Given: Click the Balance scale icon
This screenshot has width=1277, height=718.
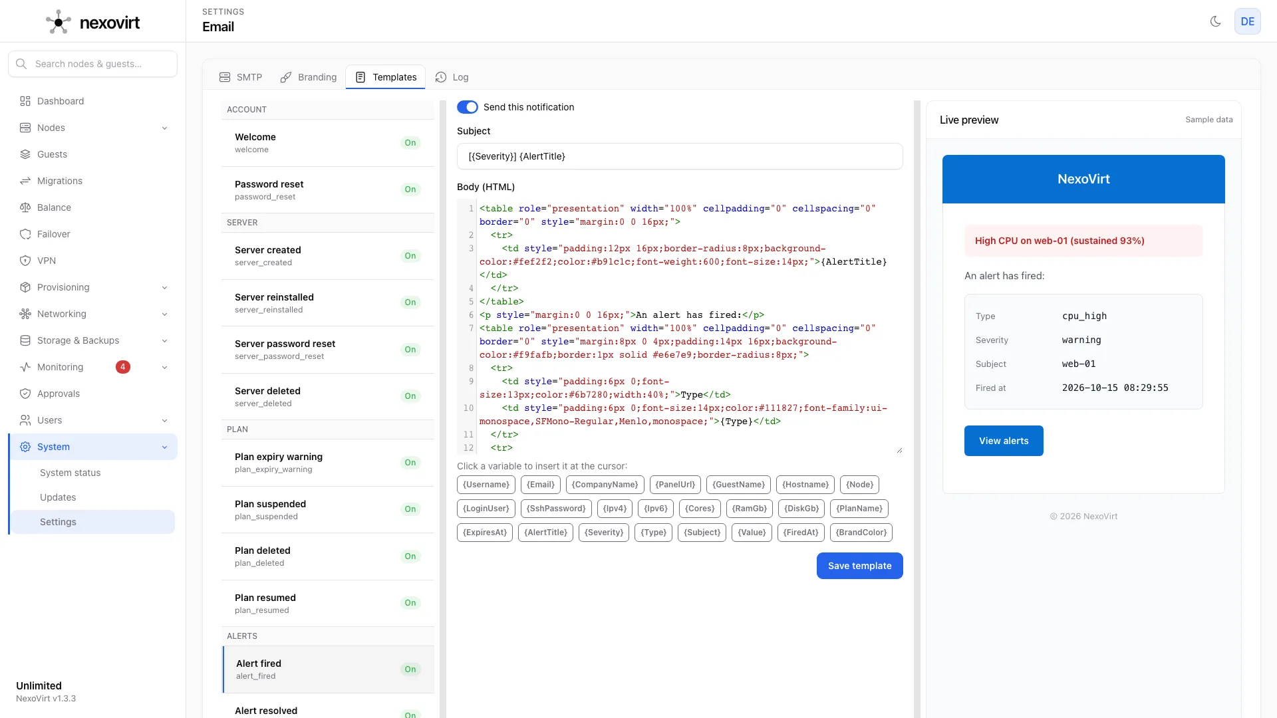Looking at the screenshot, I should [25, 207].
